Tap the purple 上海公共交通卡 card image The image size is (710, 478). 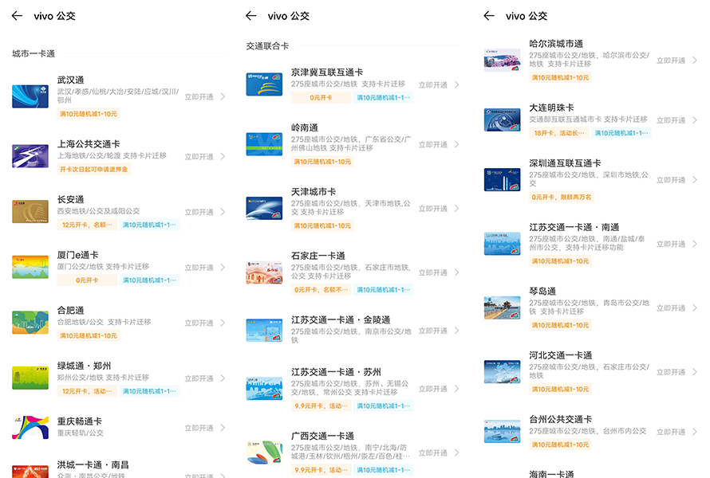(x=30, y=155)
